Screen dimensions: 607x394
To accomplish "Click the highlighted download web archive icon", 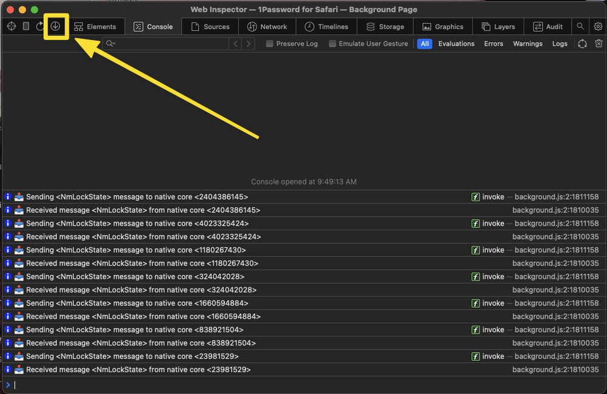I will [55, 26].
